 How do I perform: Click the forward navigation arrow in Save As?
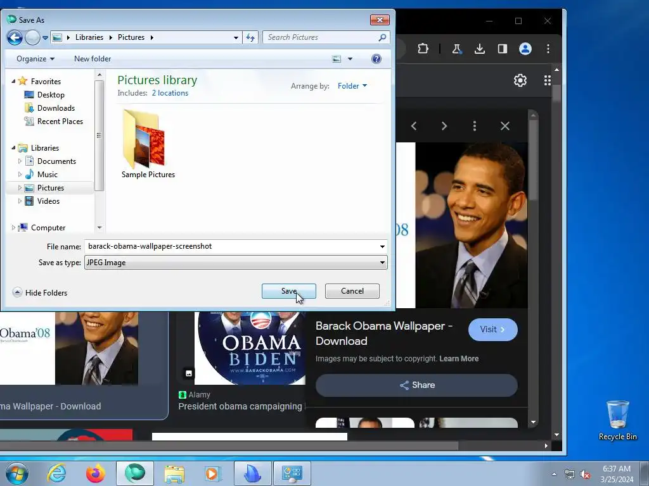tap(33, 37)
